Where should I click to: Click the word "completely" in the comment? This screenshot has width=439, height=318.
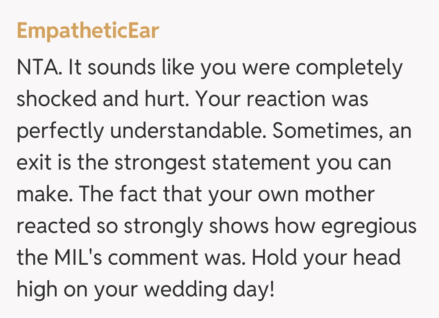click(349, 68)
